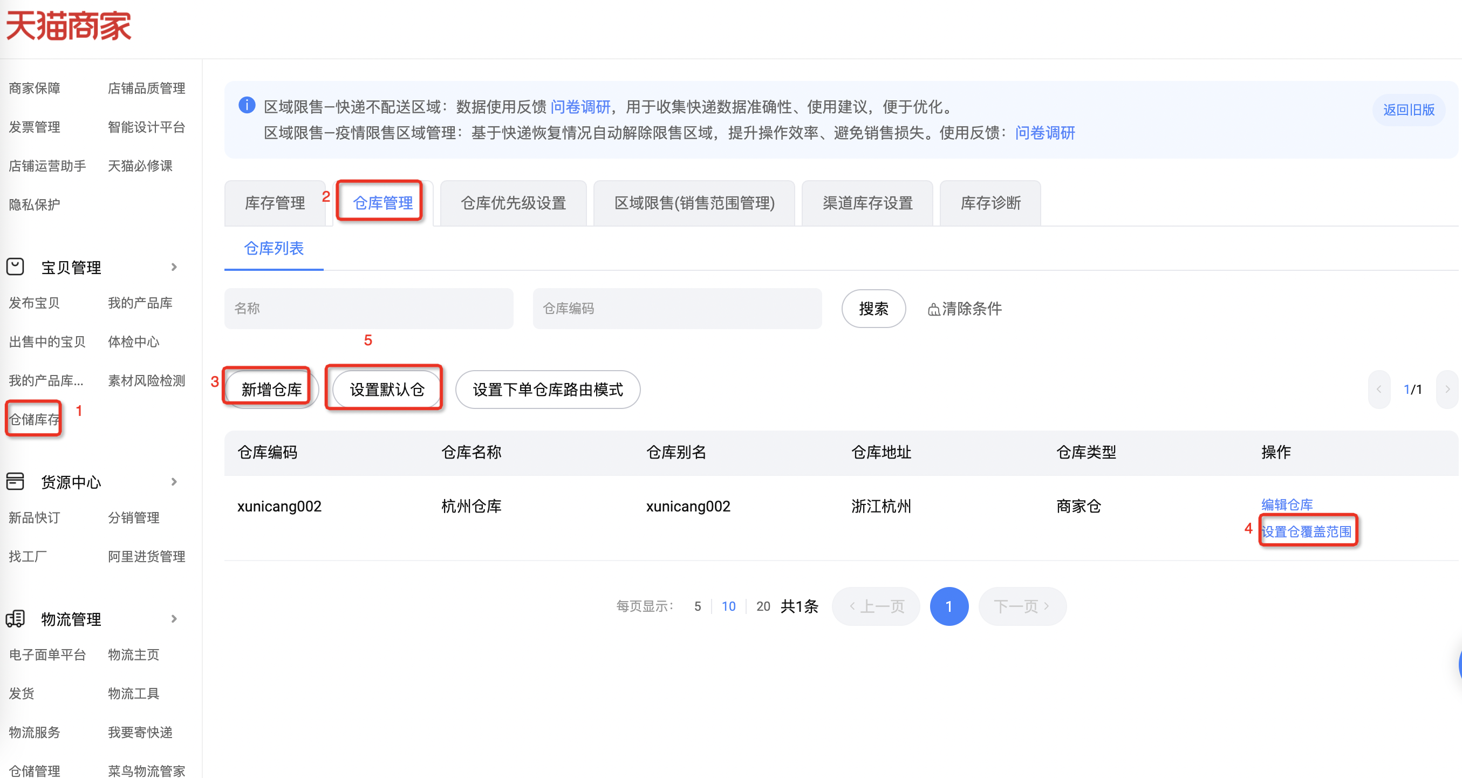Open the 渠道库存设置 tab
The height and width of the screenshot is (778, 1462).
point(867,203)
